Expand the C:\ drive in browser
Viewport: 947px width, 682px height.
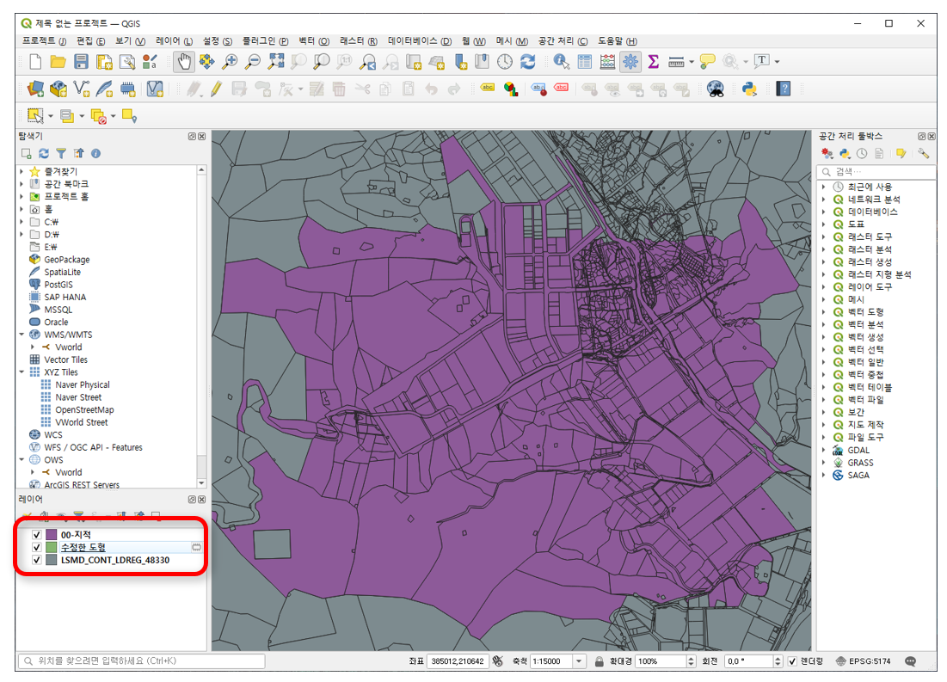tap(22, 222)
